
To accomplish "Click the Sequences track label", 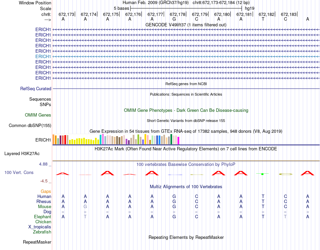I will pyautogui.click(x=40, y=99).
